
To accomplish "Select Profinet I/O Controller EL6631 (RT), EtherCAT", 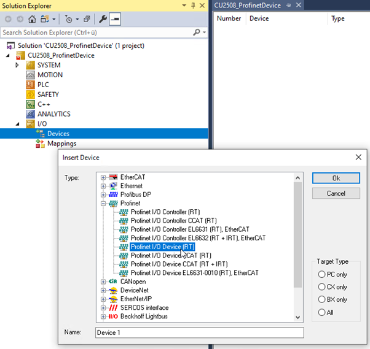I will click(x=190, y=229).
